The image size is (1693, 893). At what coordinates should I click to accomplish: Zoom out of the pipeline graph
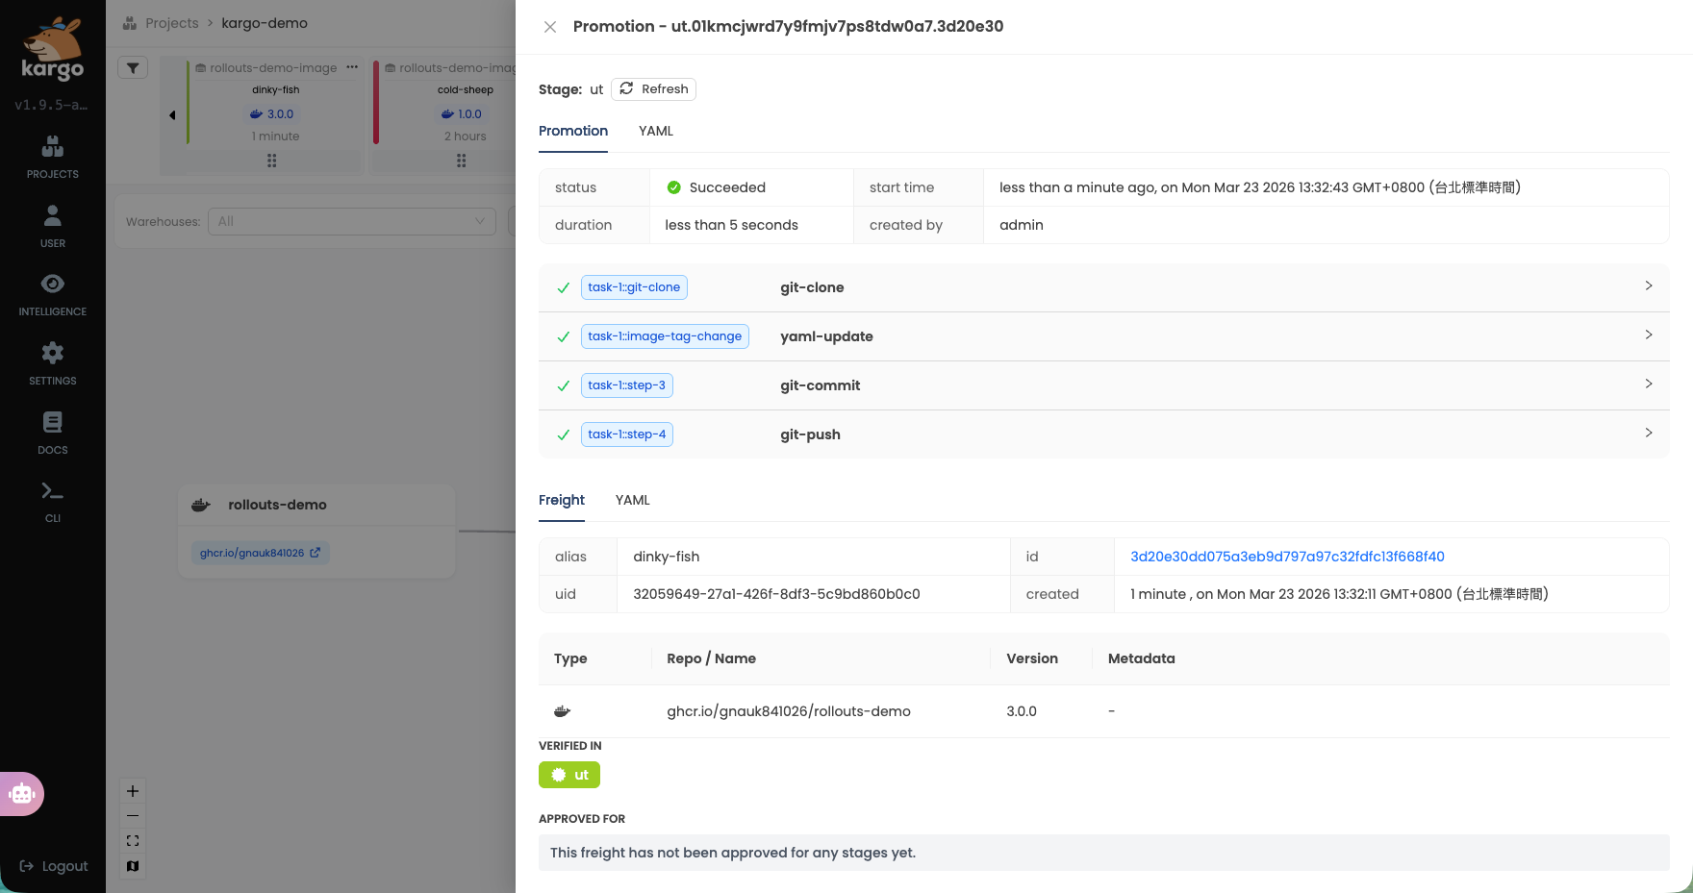pyautogui.click(x=133, y=816)
